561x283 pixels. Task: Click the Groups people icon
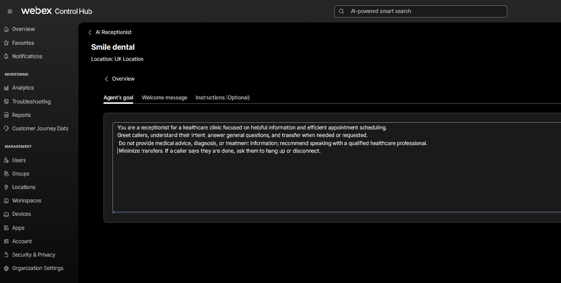coord(6,174)
